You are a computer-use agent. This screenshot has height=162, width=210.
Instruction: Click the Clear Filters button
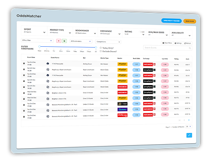click(167, 43)
